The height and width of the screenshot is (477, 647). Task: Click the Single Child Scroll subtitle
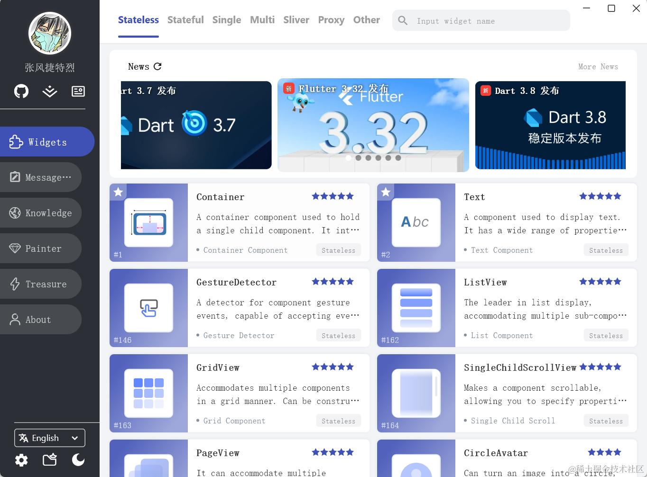pos(513,421)
